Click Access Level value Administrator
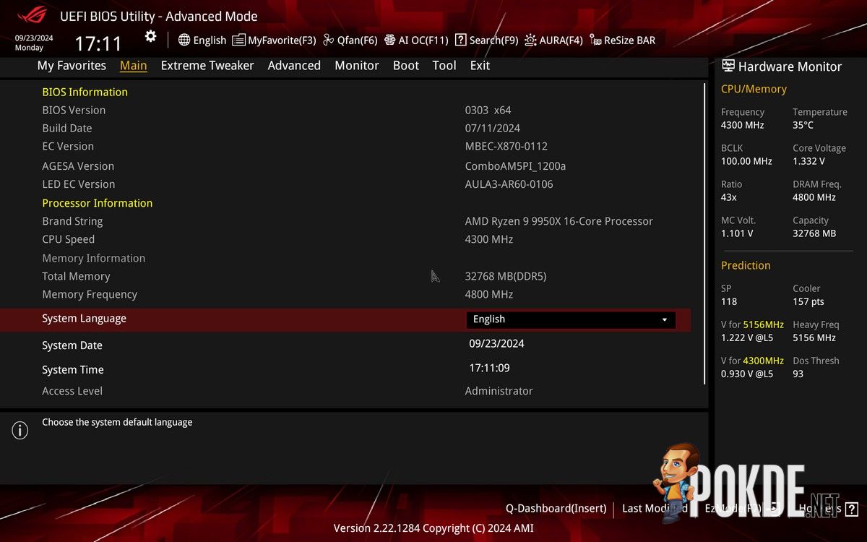 coord(499,391)
